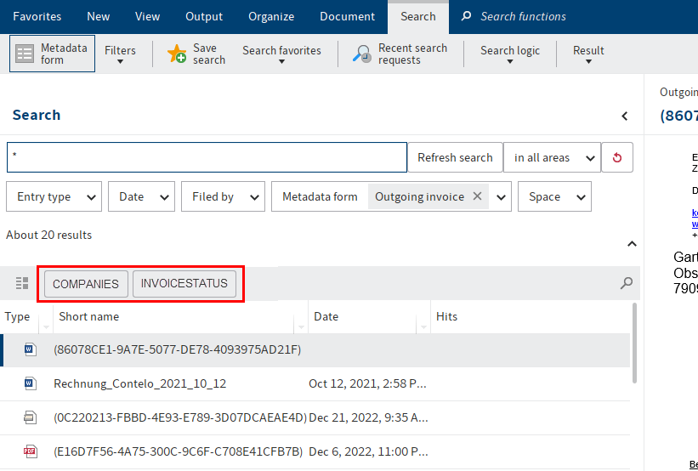Viewport: 698px width, 471px height.
Task: Open the Entry type dropdown
Action: click(x=54, y=196)
